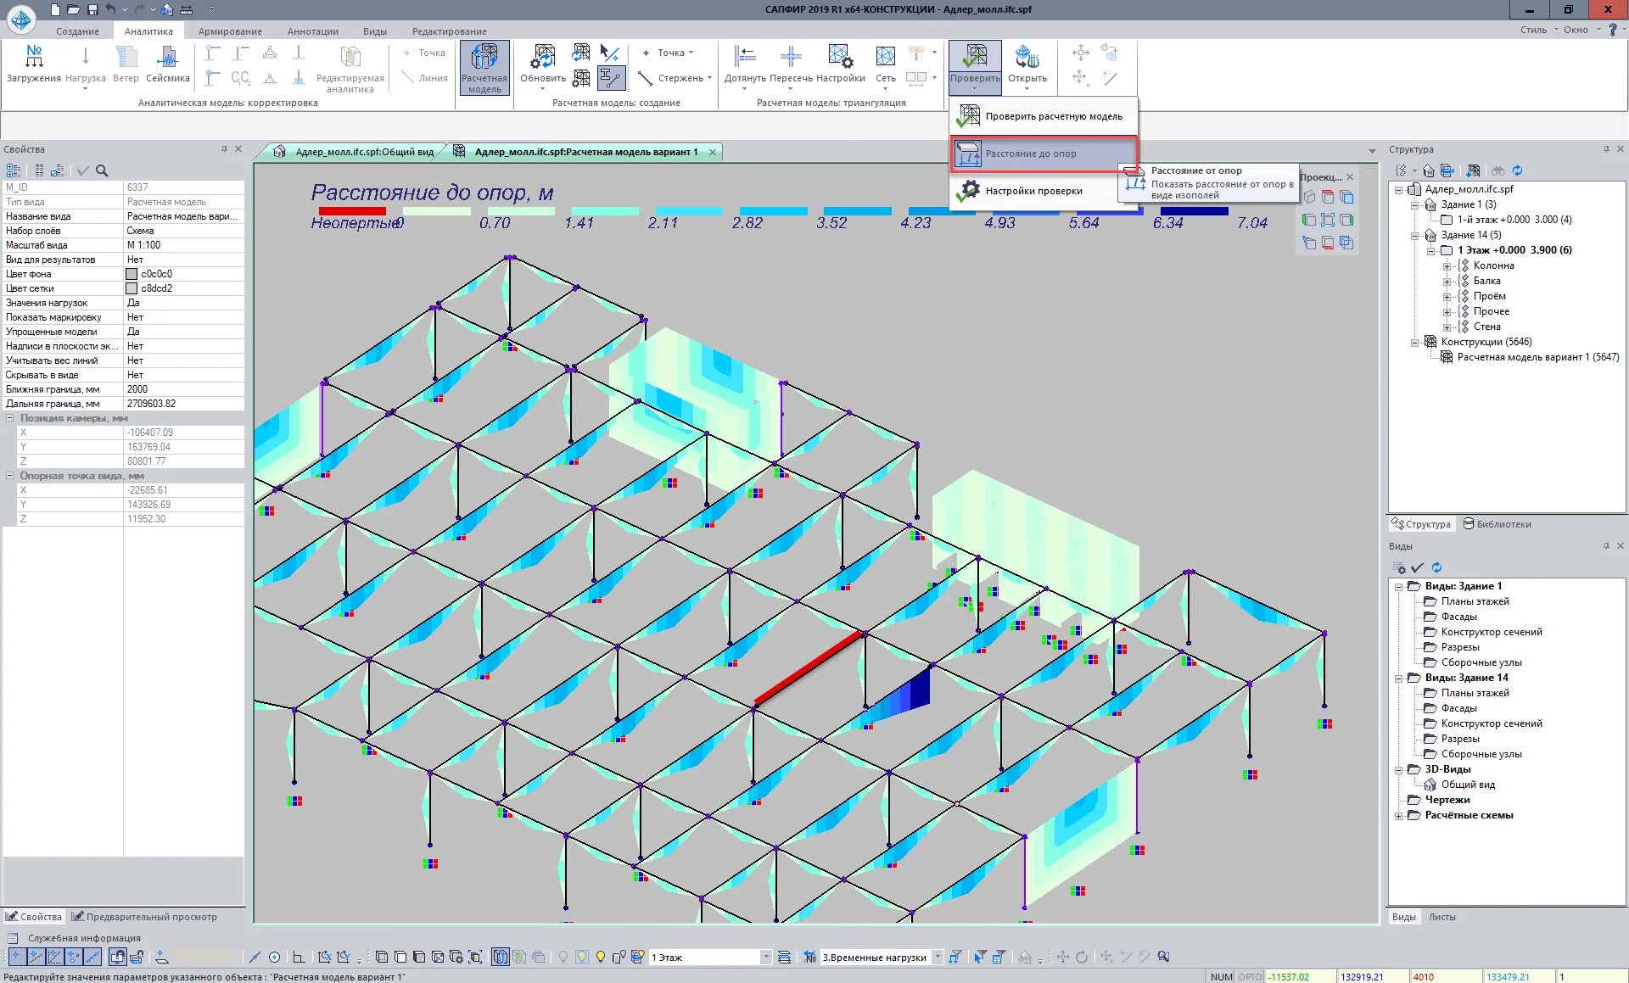Image resolution: width=1629 pixels, height=983 pixels.
Task: Click the Обновить icon
Action: (542, 58)
